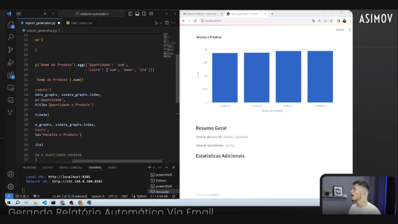398x224 pixels.
Task: Open the Streamlit app three-dot menu
Action: pyautogui.click(x=349, y=30)
